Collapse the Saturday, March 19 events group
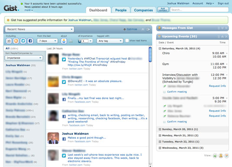Screen dimensions: 232x167 [160, 49]
